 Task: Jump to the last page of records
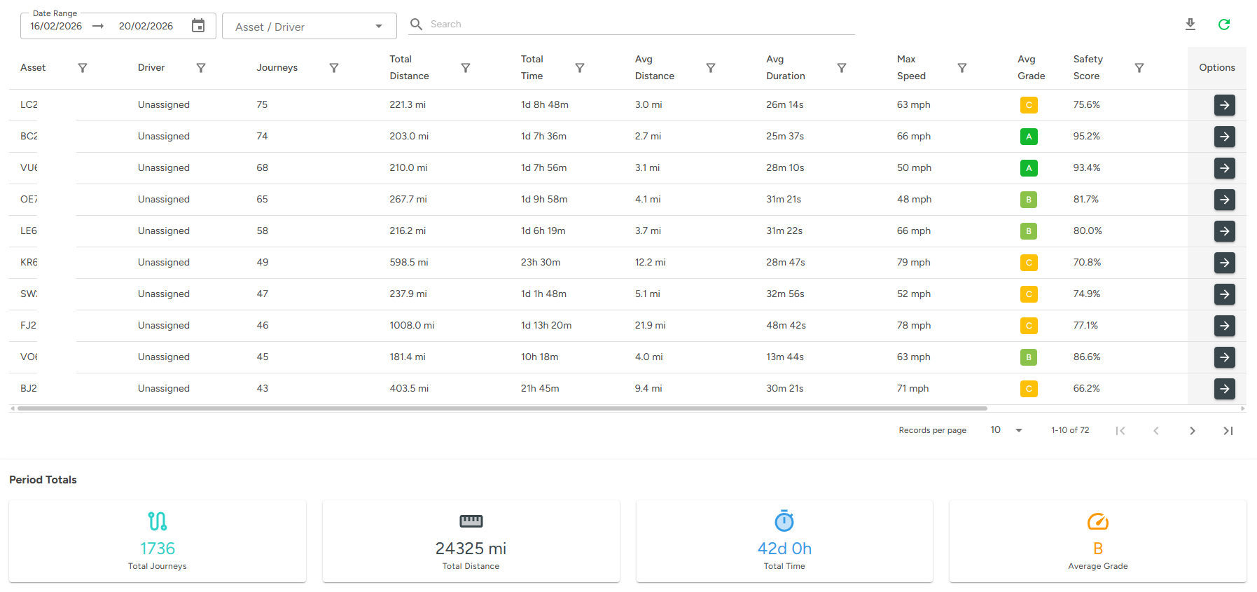point(1228,431)
